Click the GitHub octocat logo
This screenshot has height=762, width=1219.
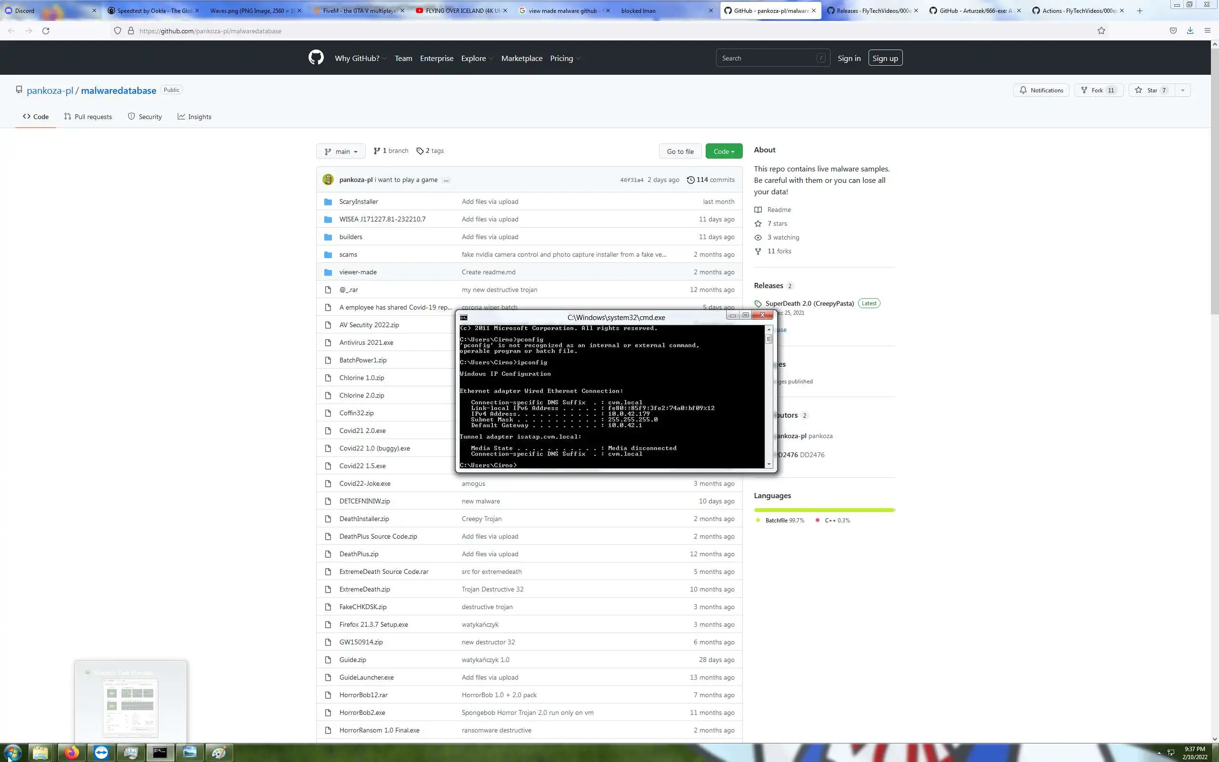click(x=316, y=58)
